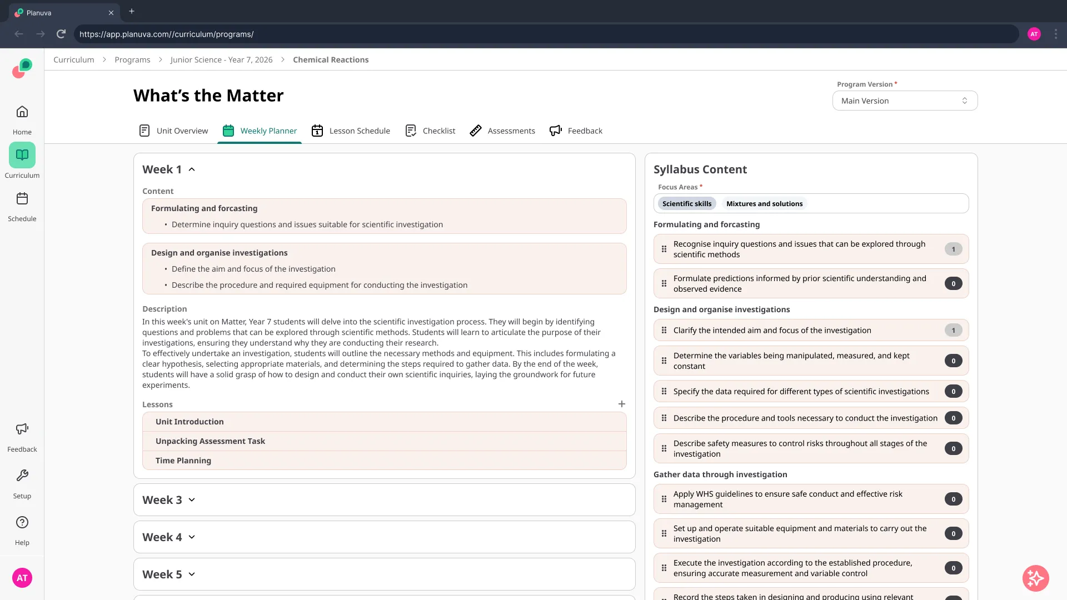This screenshot has width=1067, height=600.
Task: Open Setup wrench icon in sidebar
Action: point(22,476)
